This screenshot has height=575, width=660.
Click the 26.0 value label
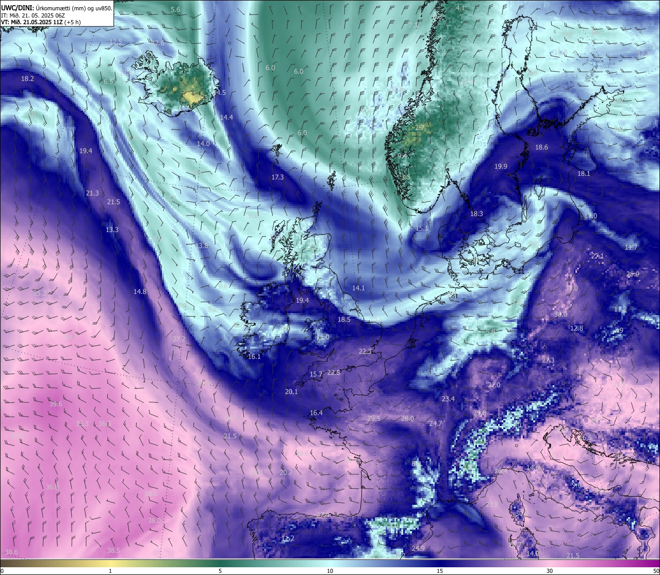[407, 419]
